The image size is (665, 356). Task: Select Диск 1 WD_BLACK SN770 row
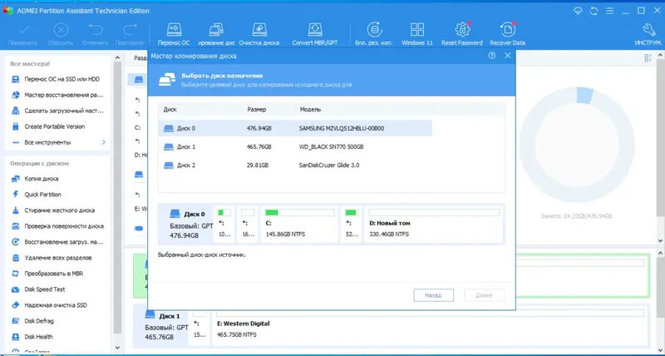point(295,147)
